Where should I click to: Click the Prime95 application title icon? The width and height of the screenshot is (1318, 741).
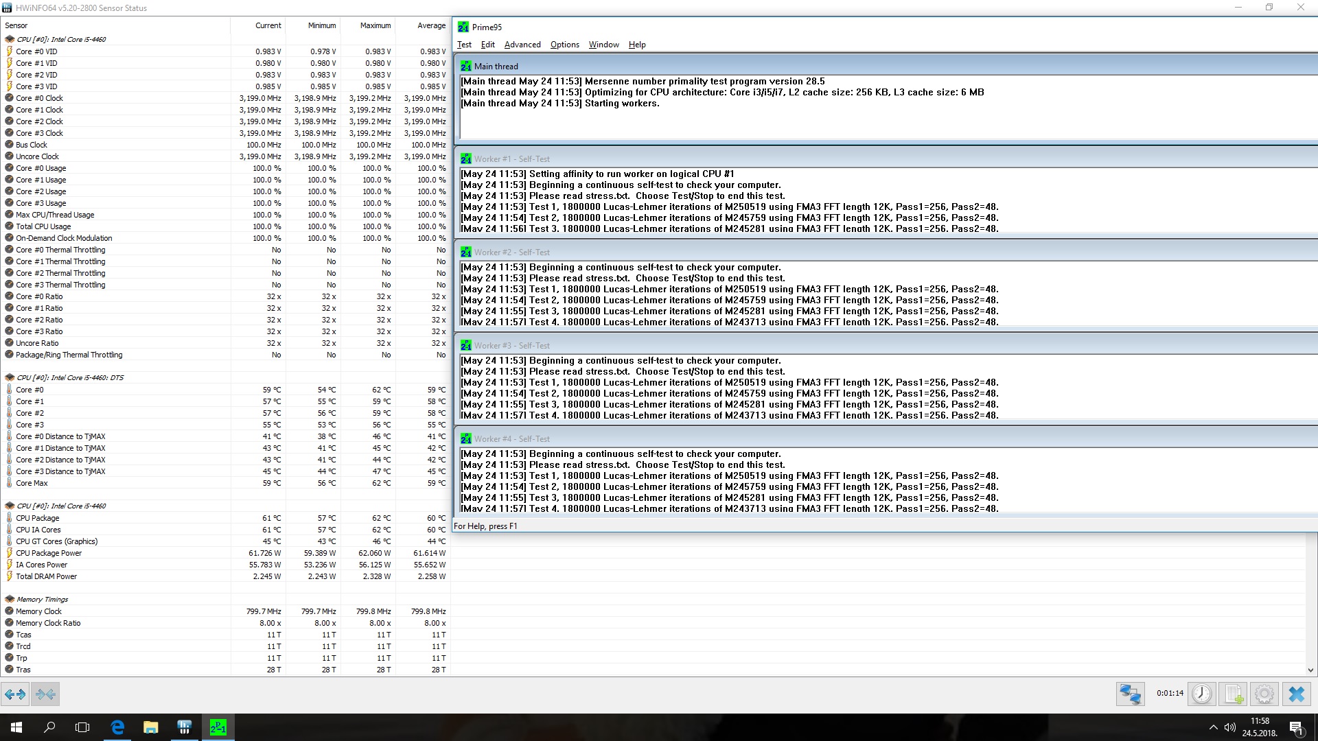tap(463, 27)
